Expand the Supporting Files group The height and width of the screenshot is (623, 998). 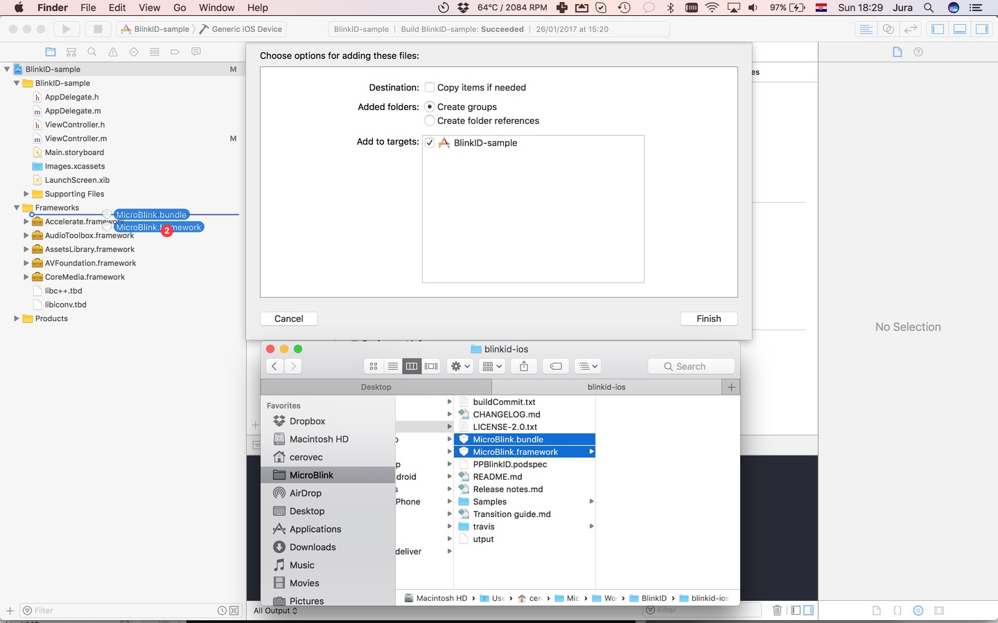[x=26, y=194]
